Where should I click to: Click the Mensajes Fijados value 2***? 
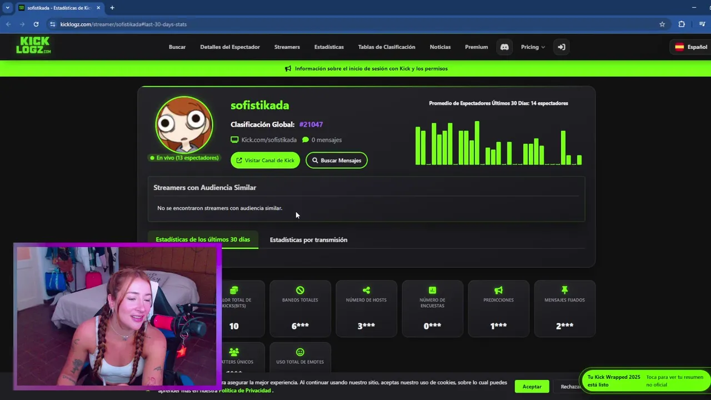[564, 326]
